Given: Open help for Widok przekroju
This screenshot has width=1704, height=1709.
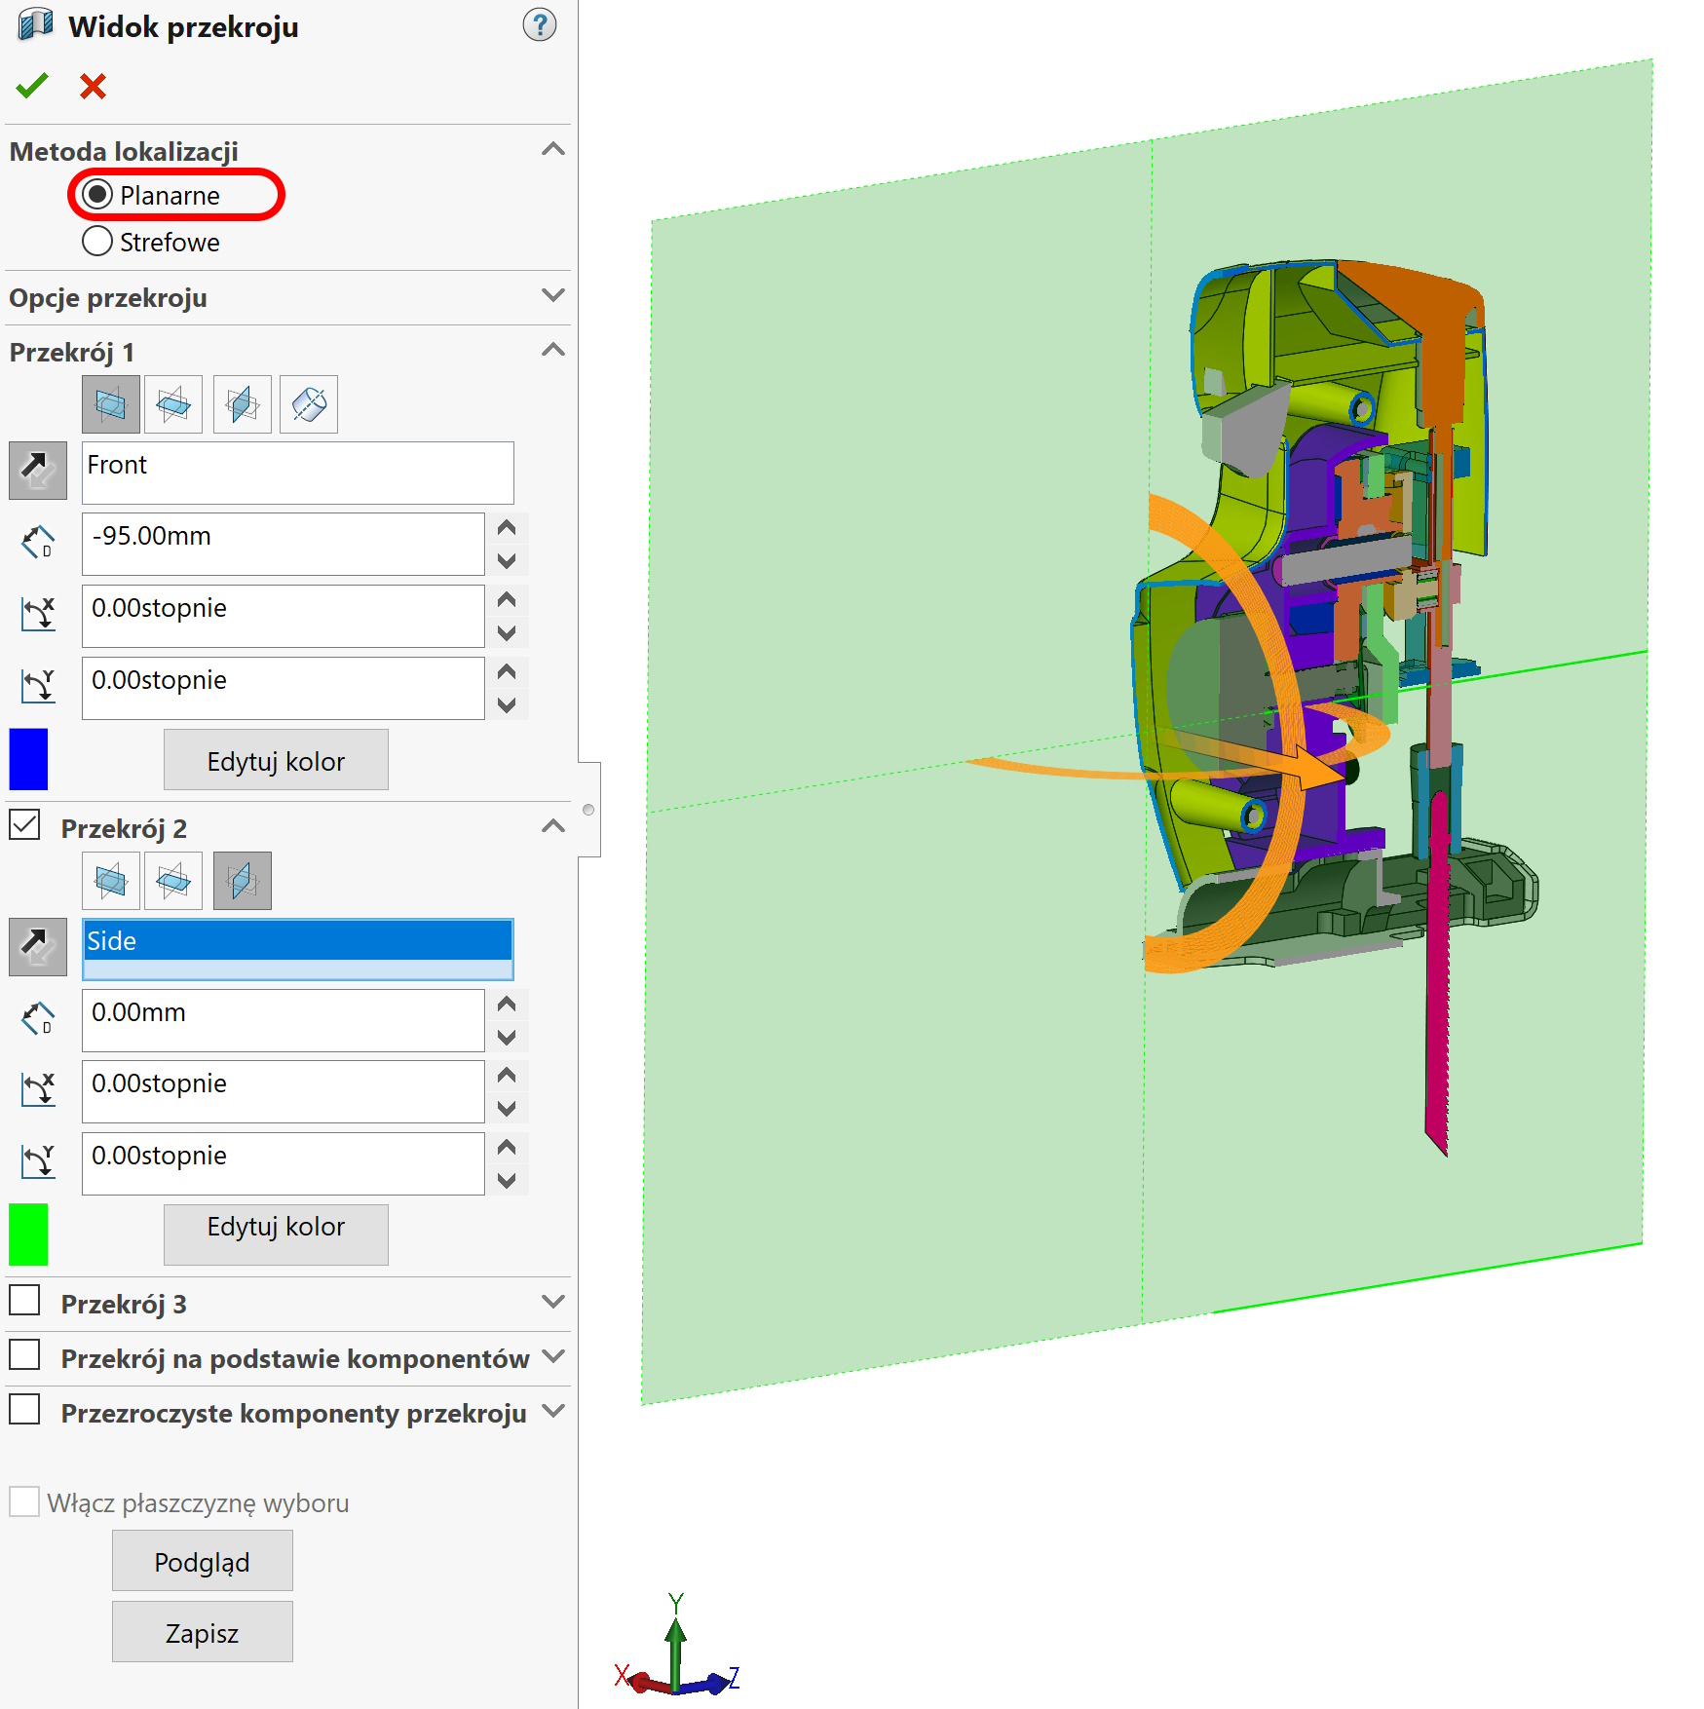Looking at the screenshot, I should coord(539,24).
